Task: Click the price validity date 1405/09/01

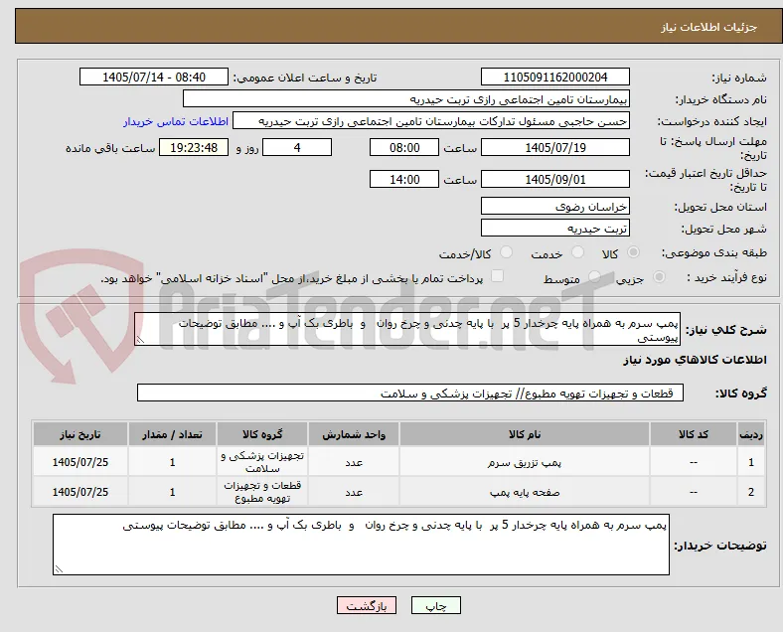Action: tap(555, 179)
